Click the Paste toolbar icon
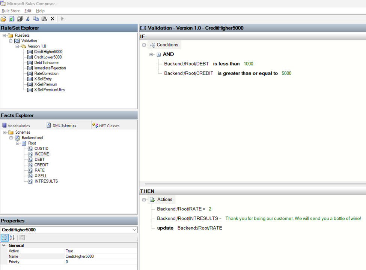The height and width of the screenshot is (270, 366). tap(44, 19)
